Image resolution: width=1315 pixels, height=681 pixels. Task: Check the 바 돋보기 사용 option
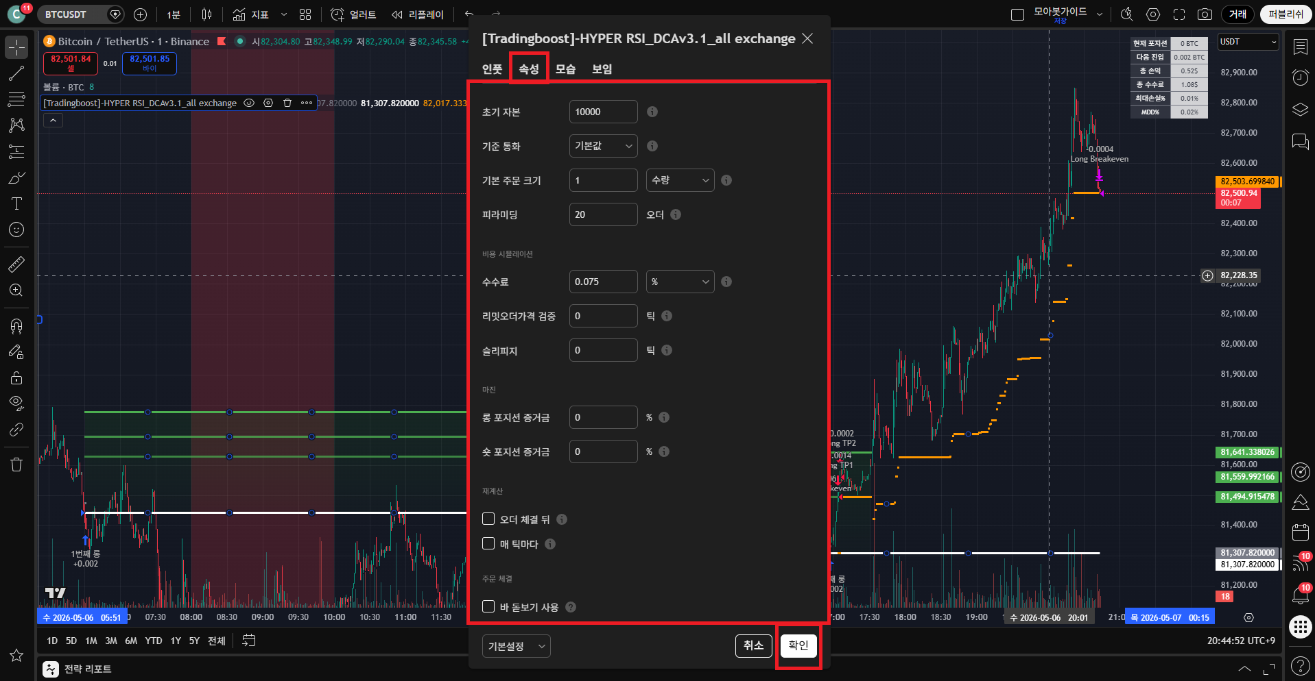pyautogui.click(x=488, y=606)
